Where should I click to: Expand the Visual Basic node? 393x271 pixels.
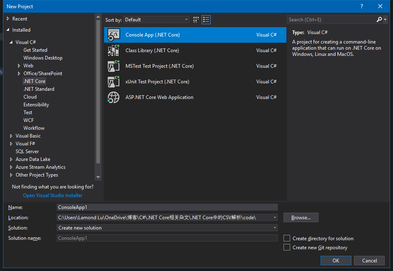(11, 136)
